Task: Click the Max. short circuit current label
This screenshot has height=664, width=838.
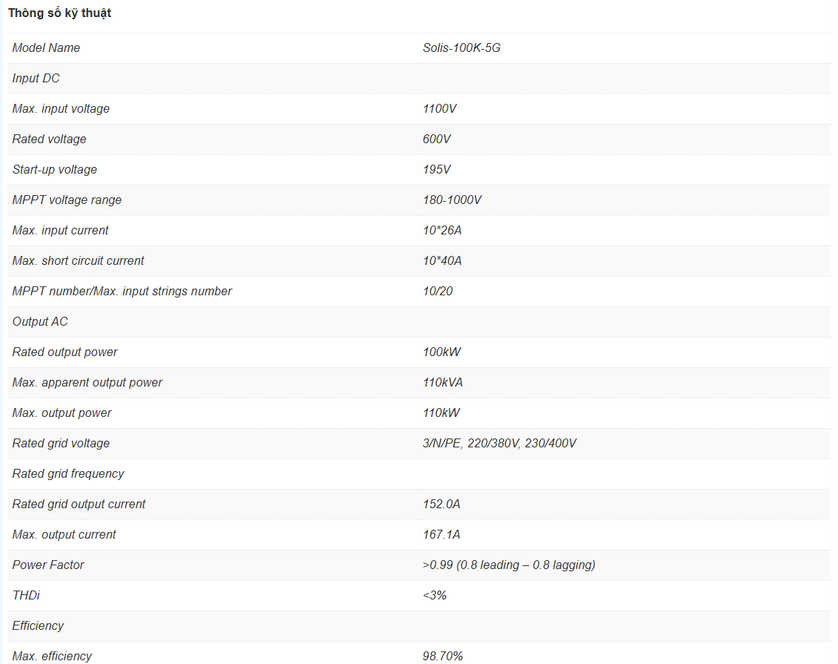Action: [79, 261]
